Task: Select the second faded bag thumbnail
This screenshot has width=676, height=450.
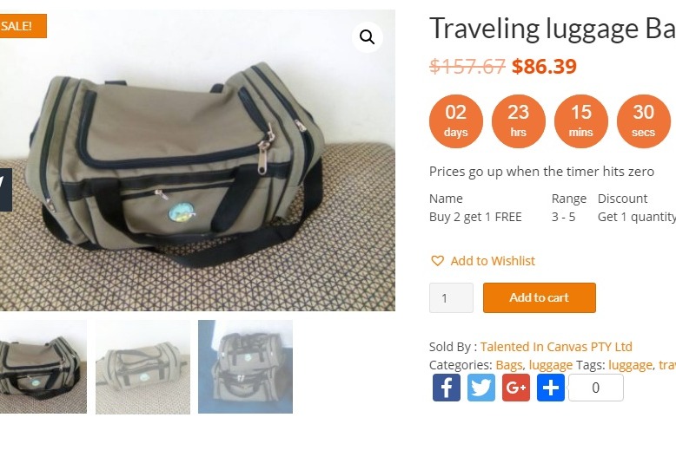Action: pos(142,367)
